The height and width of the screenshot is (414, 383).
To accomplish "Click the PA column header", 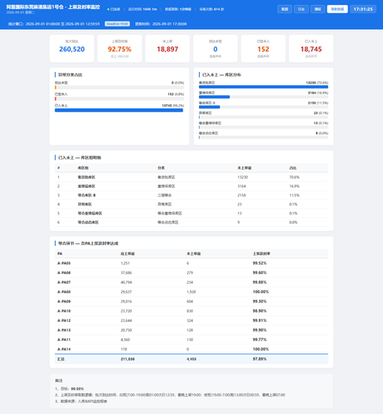I will (x=60, y=253).
